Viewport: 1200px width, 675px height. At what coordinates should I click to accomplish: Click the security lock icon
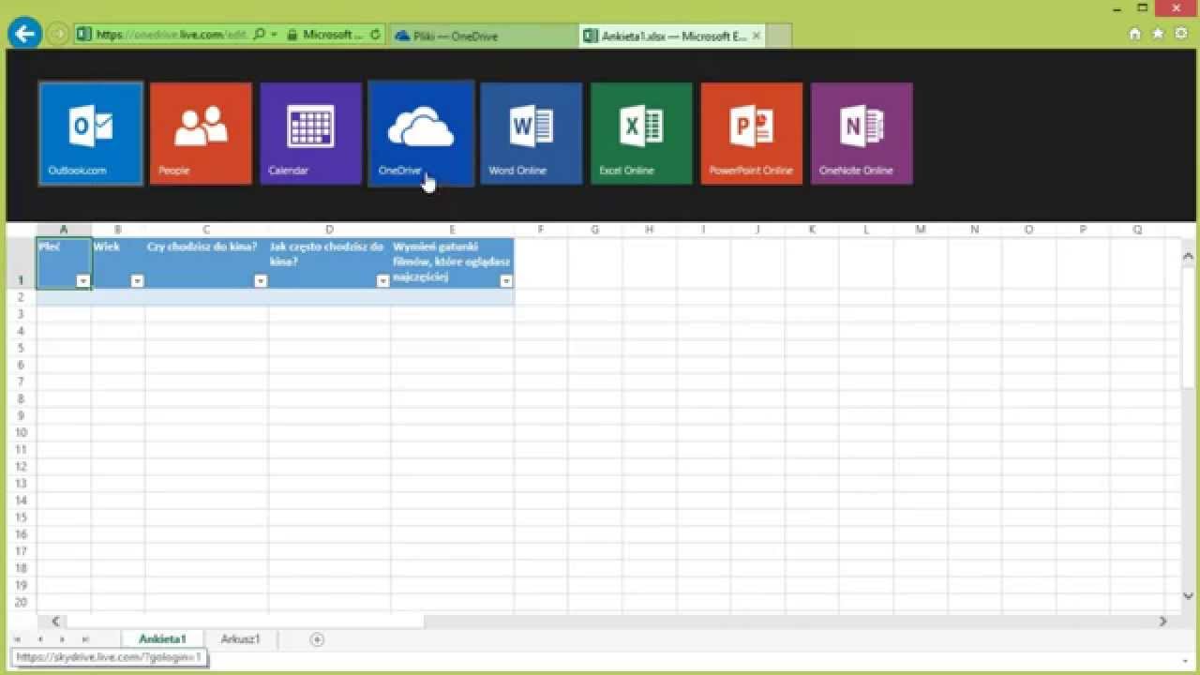point(292,35)
